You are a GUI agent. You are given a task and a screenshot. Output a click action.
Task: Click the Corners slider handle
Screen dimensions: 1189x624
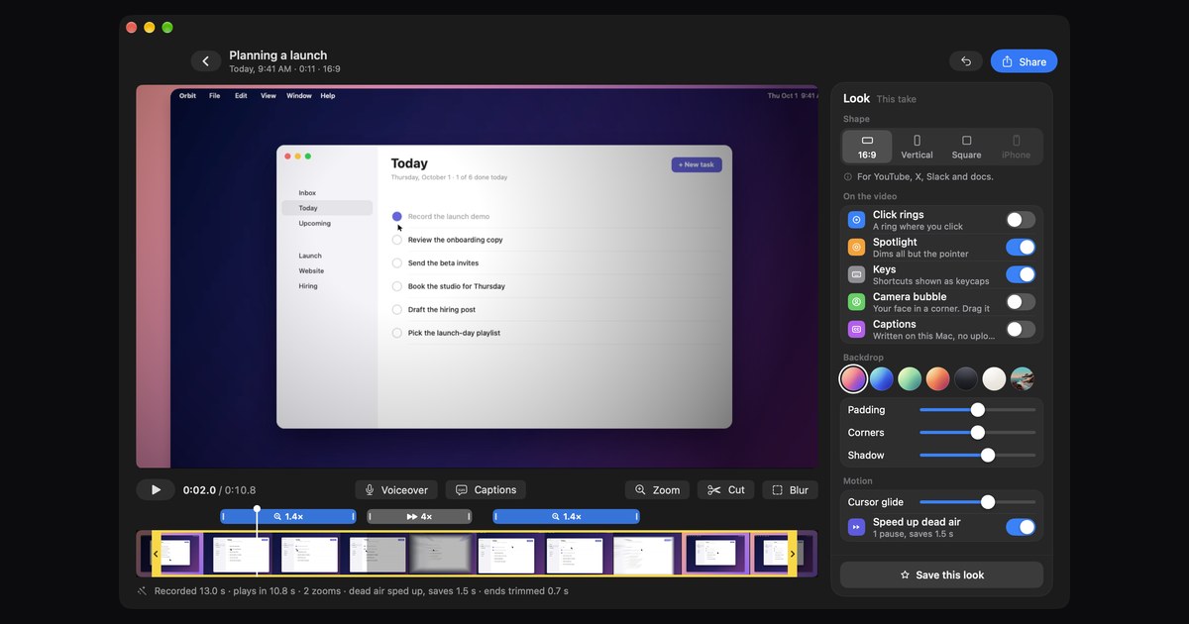(x=978, y=433)
